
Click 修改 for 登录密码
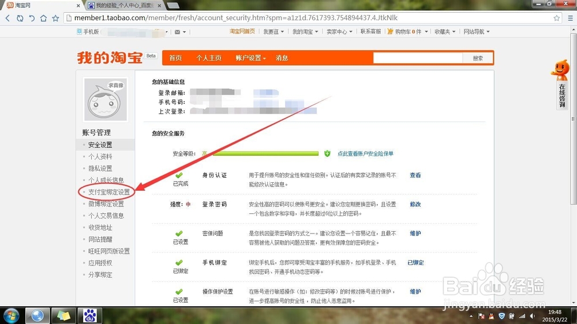pyautogui.click(x=415, y=205)
